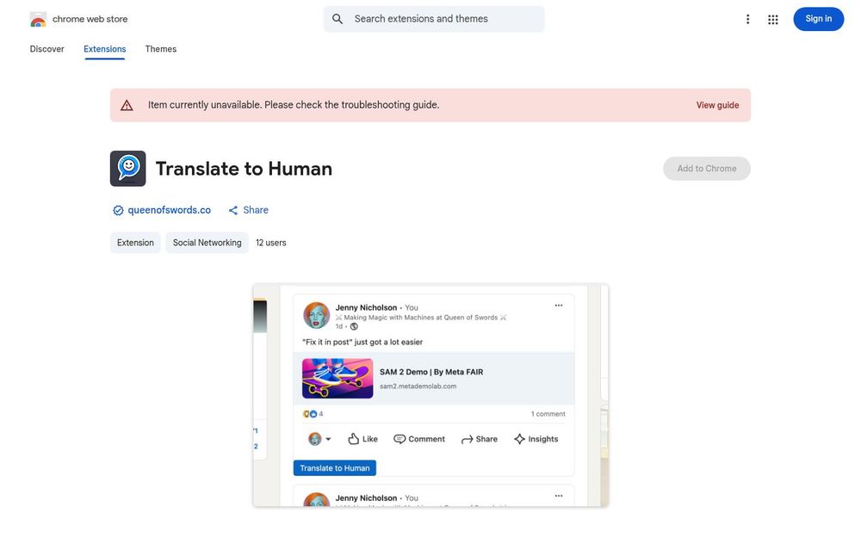
Task: Click the 'chrome web store' title text
Action: coord(90,19)
